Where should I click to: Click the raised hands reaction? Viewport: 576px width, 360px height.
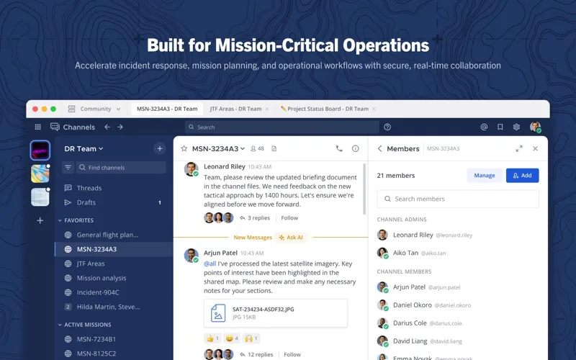point(251,338)
